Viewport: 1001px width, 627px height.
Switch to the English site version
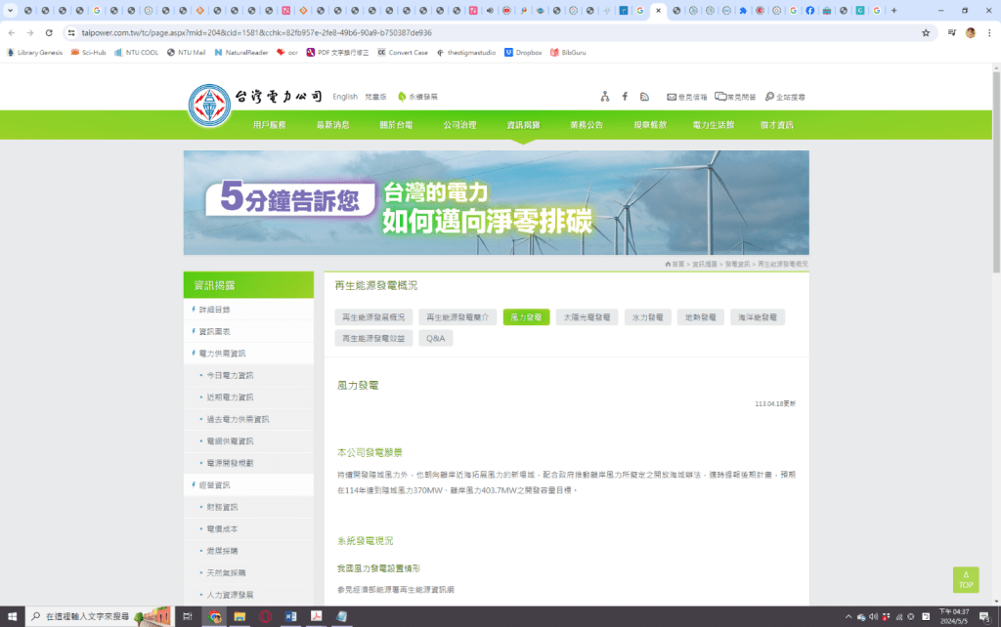345,97
